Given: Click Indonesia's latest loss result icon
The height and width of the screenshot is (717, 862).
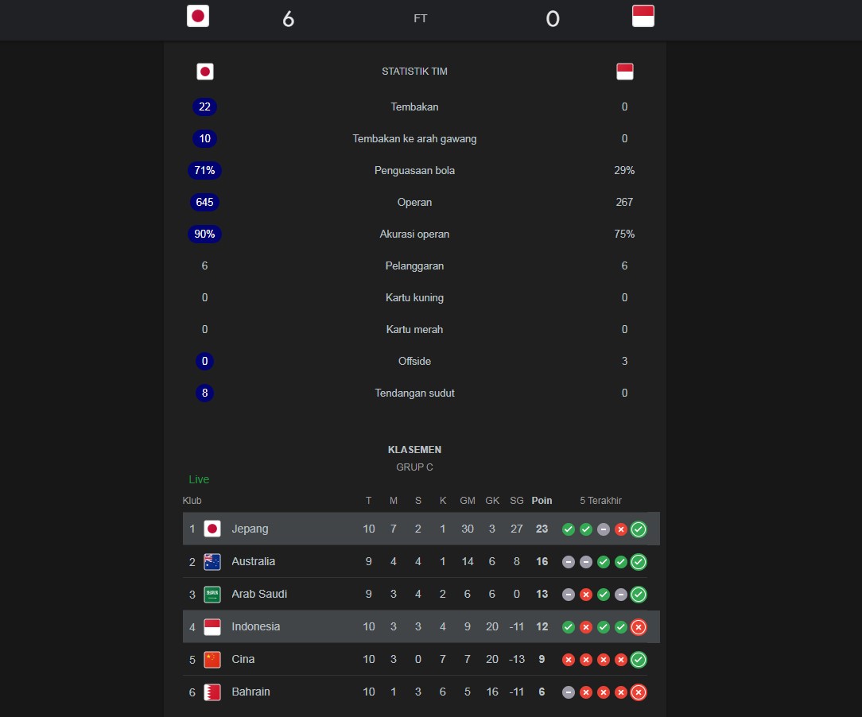Looking at the screenshot, I should point(639,627).
